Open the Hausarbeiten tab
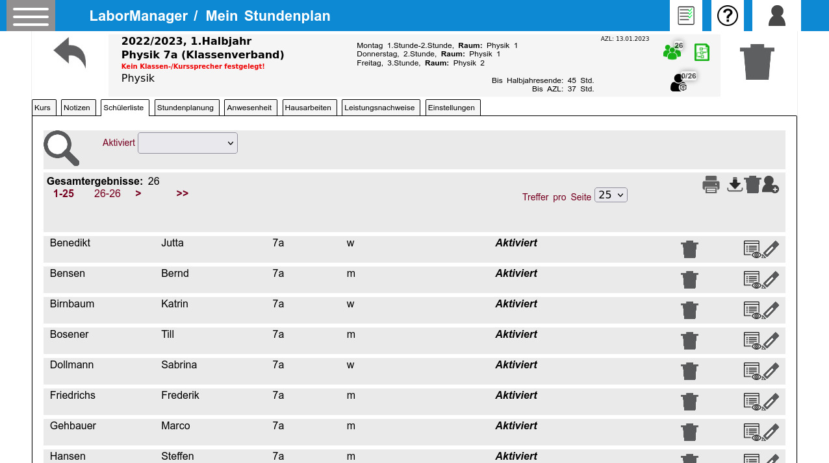 (x=309, y=108)
